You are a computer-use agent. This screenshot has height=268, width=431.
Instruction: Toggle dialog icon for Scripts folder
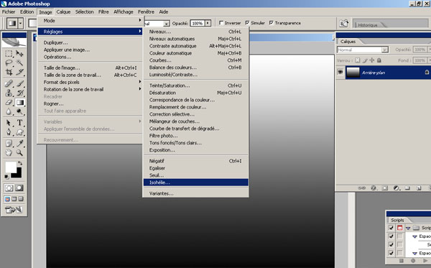click(x=400, y=228)
